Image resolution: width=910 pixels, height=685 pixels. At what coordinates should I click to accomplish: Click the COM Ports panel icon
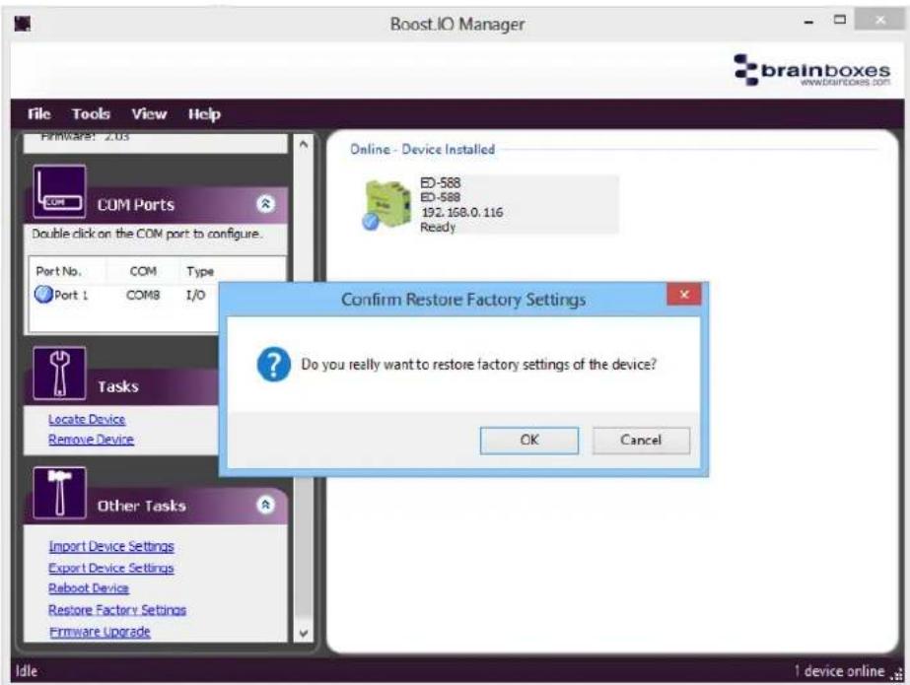tap(60, 192)
